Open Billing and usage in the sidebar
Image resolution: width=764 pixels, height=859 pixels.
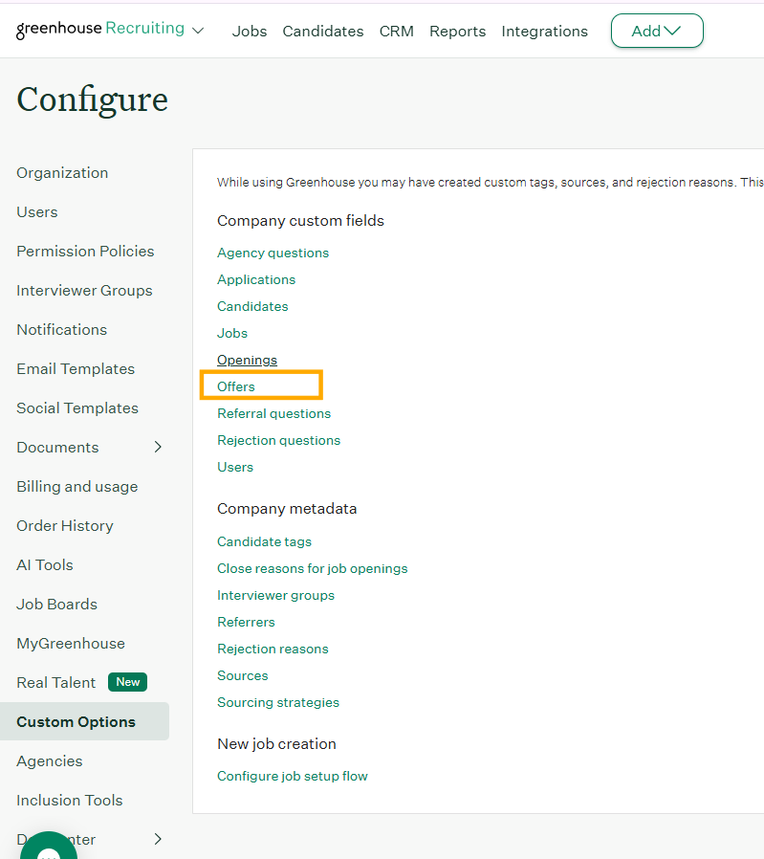click(x=77, y=487)
